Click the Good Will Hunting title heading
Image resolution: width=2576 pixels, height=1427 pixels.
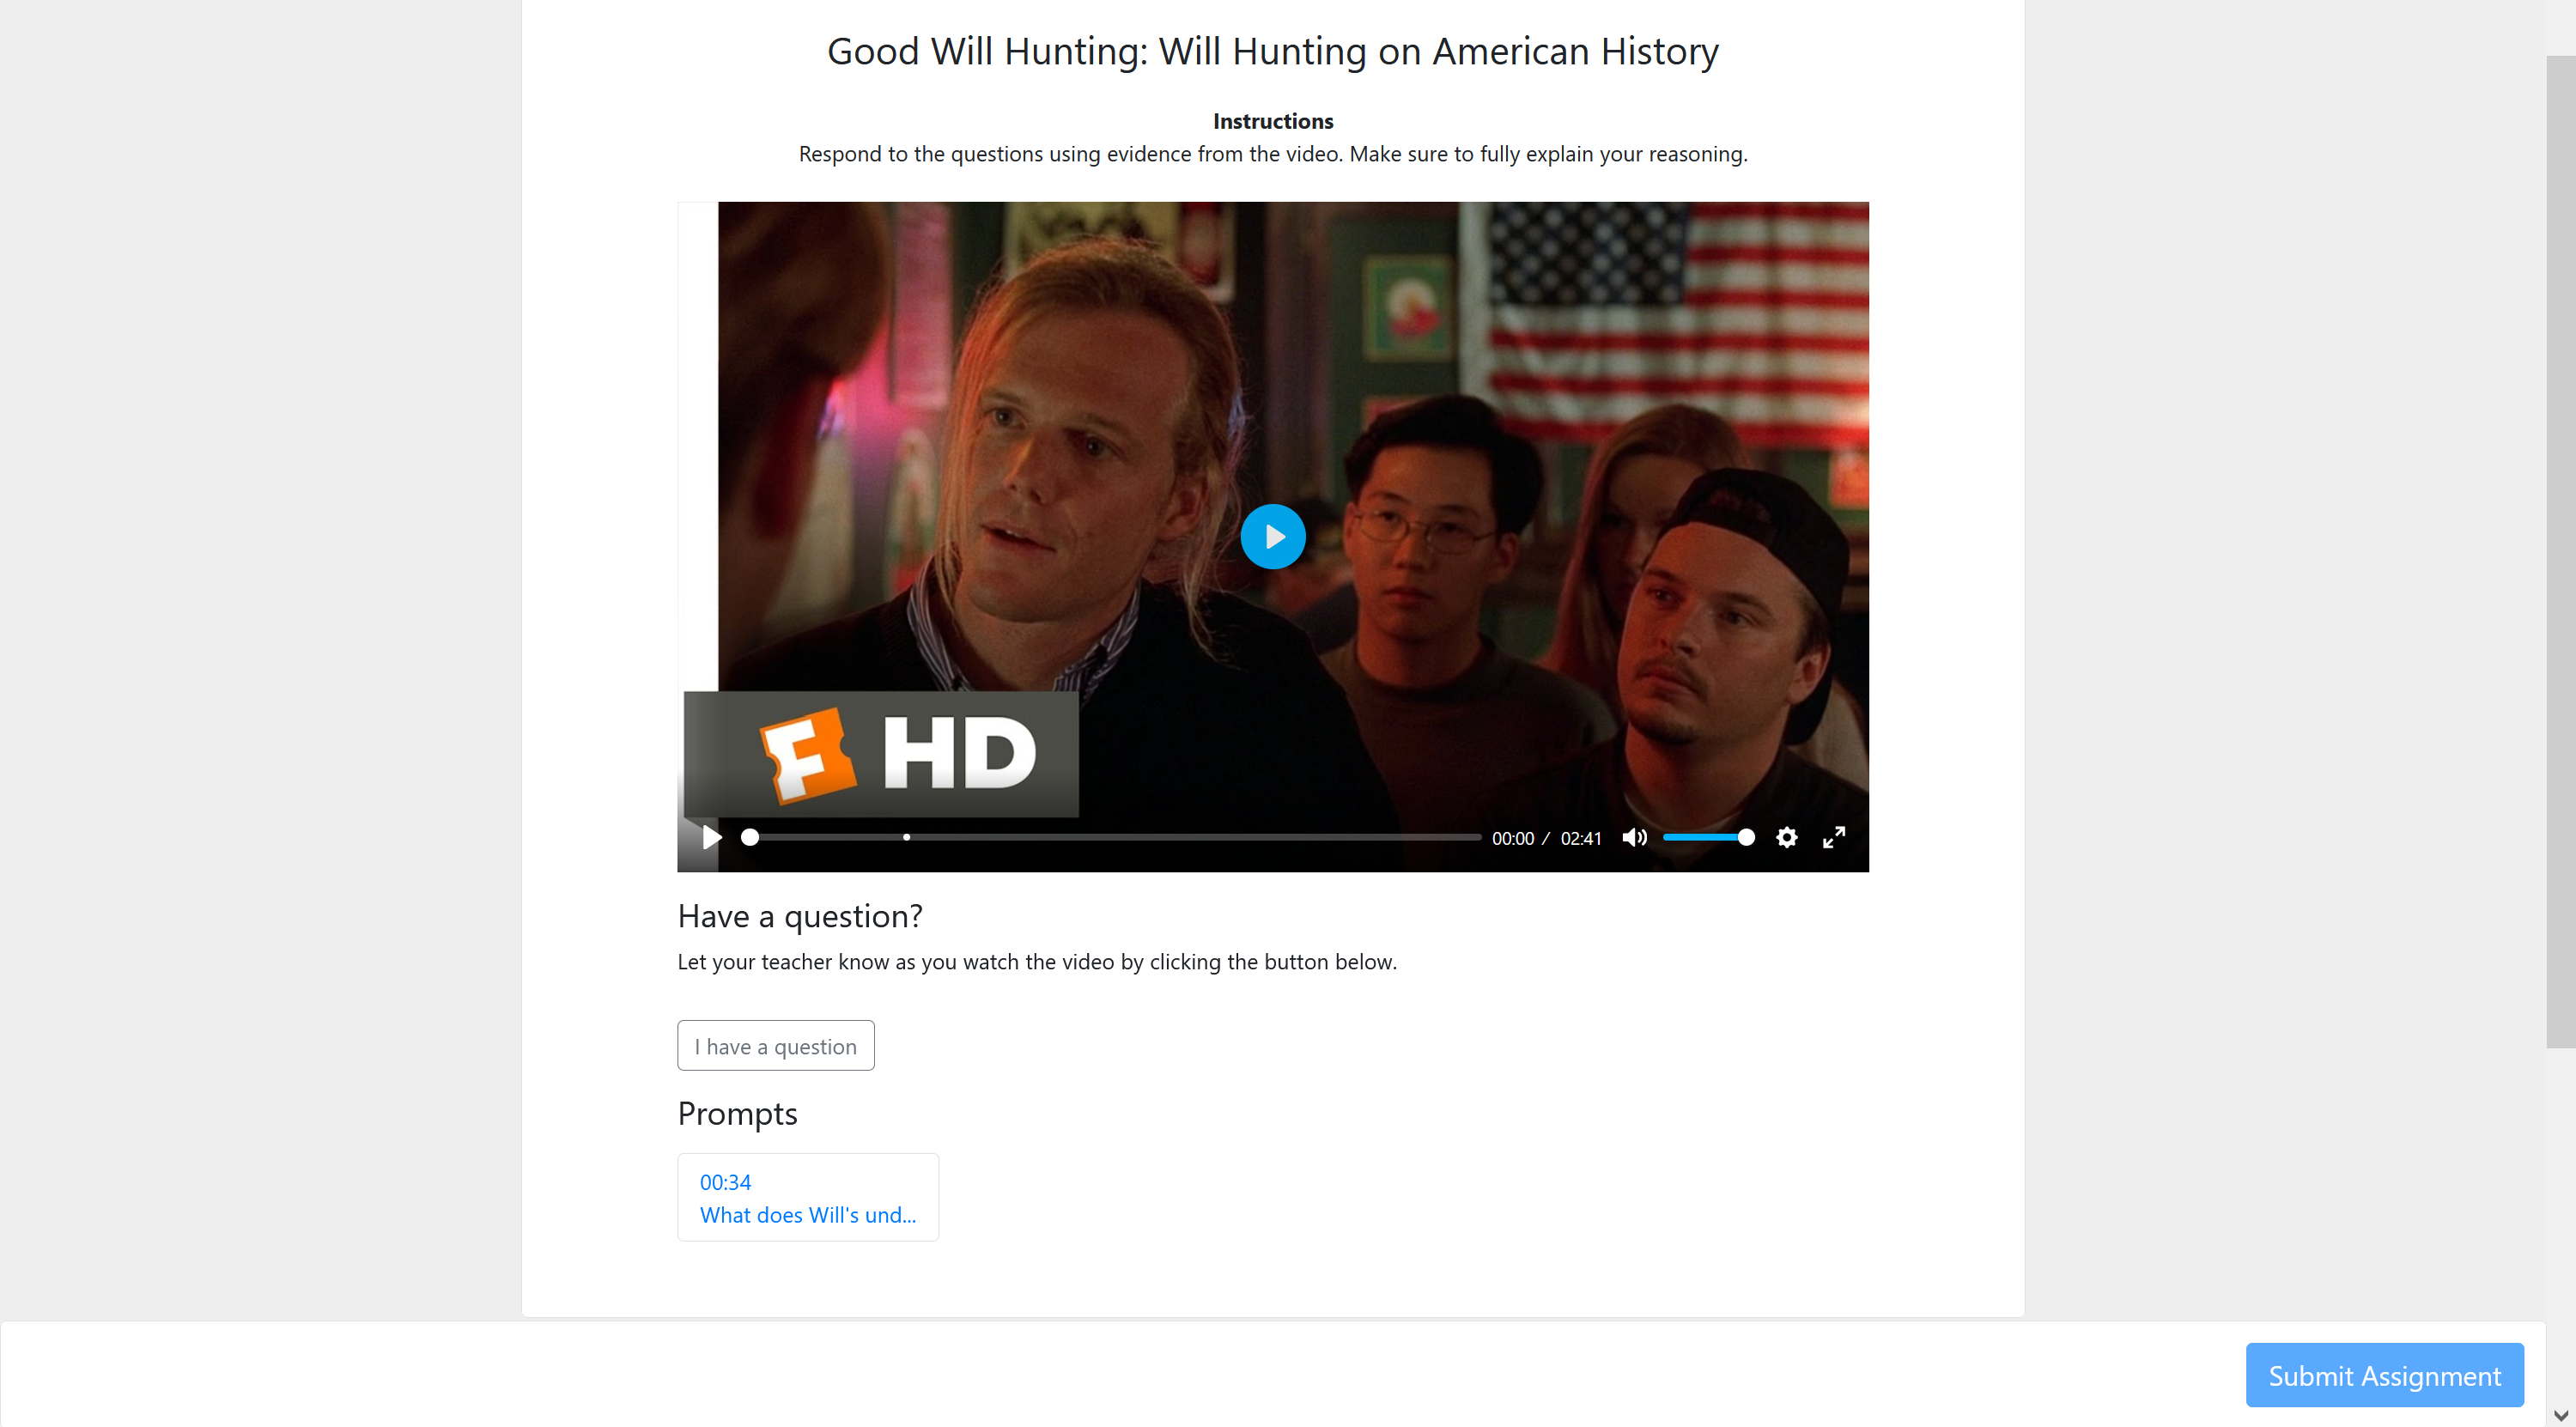click(1272, 51)
